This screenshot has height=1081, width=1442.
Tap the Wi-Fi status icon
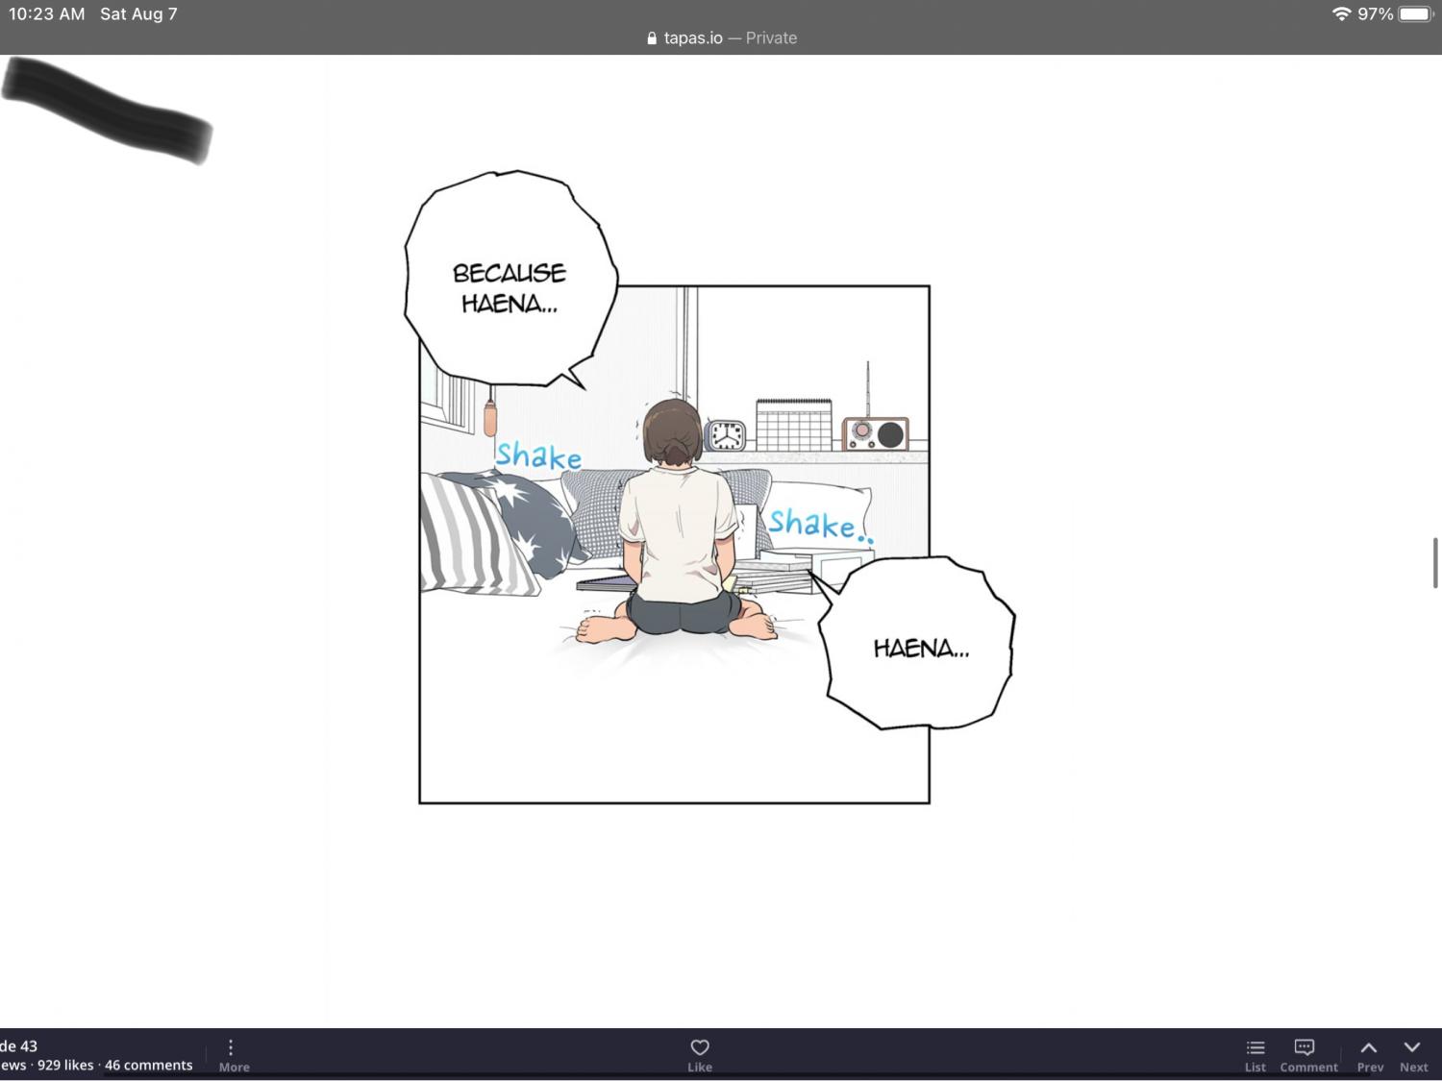(x=1341, y=13)
